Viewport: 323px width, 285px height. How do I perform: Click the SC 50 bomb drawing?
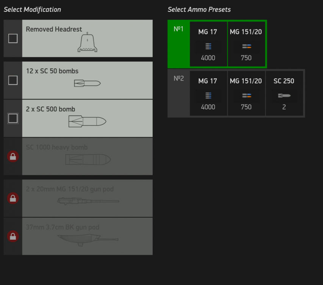pyautogui.click(x=87, y=83)
